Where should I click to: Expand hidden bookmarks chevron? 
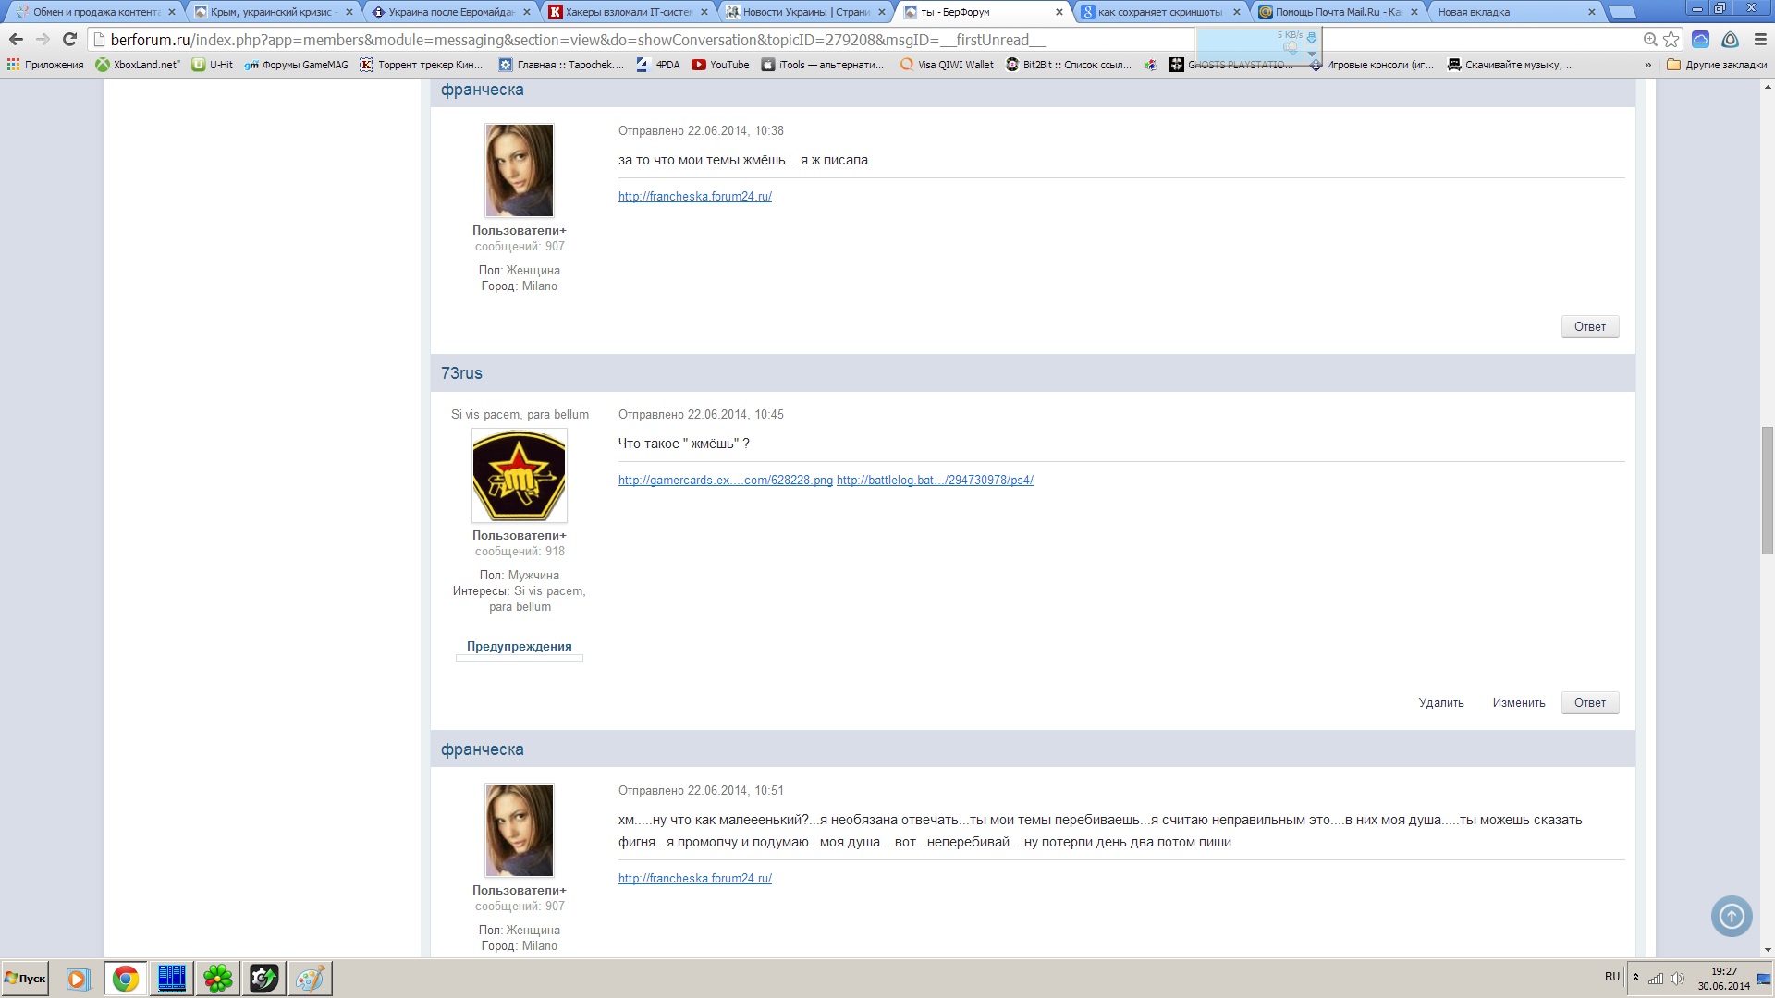click(1647, 65)
